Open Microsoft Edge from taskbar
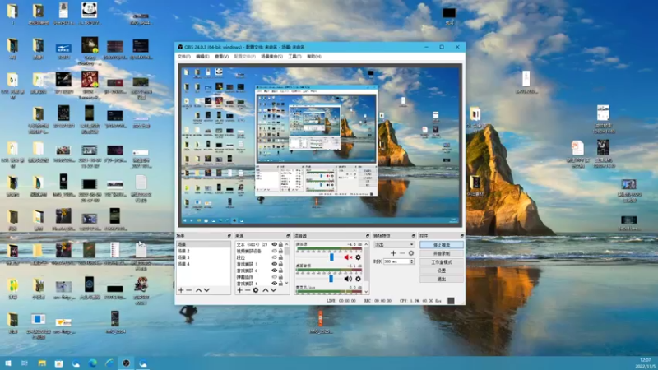 pos(93,363)
